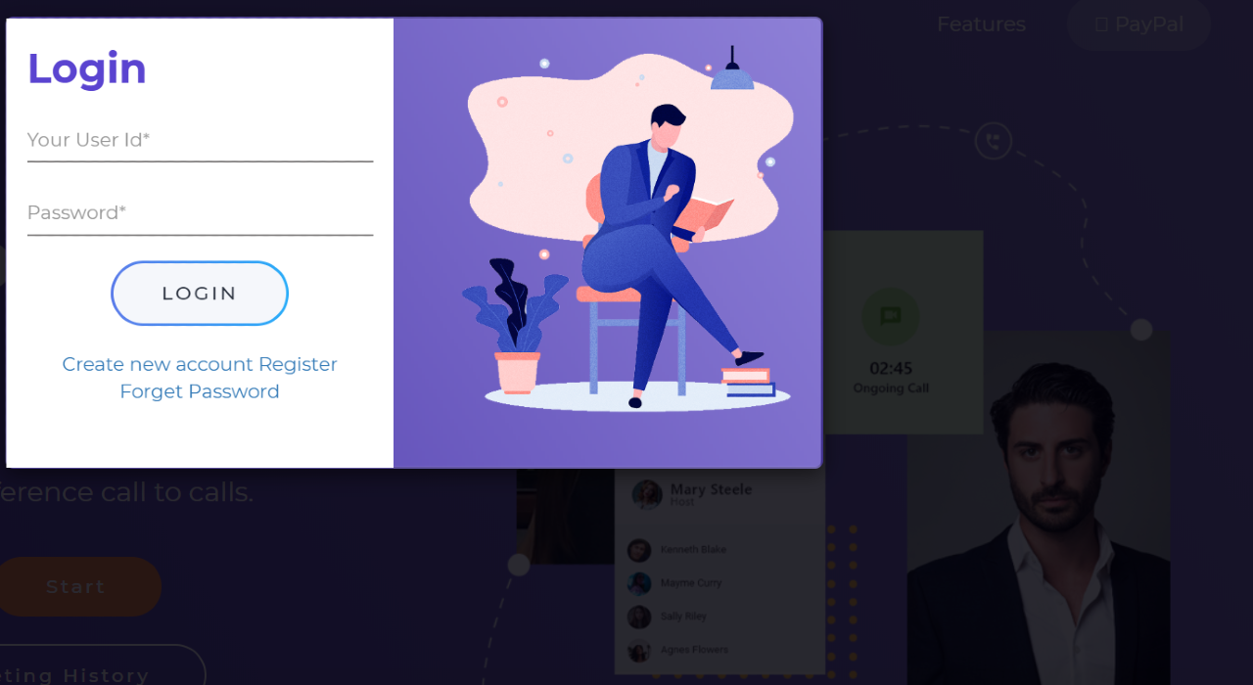This screenshot has width=1253, height=685.
Task: Click the Your User Id input field
Action: (x=200, y=141)
